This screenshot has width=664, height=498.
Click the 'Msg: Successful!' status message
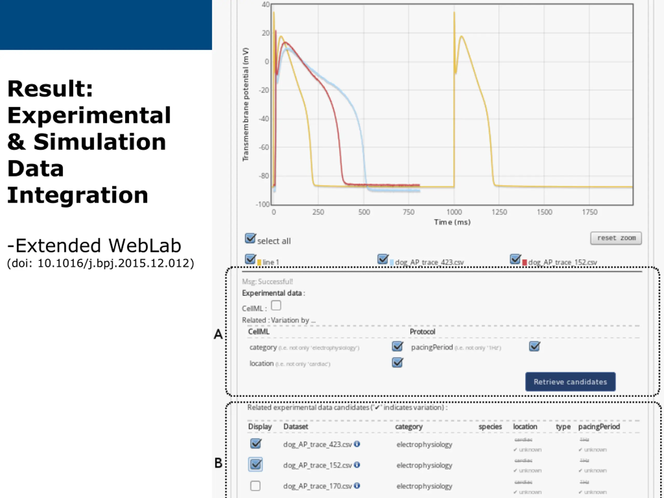tap(267, 282)
